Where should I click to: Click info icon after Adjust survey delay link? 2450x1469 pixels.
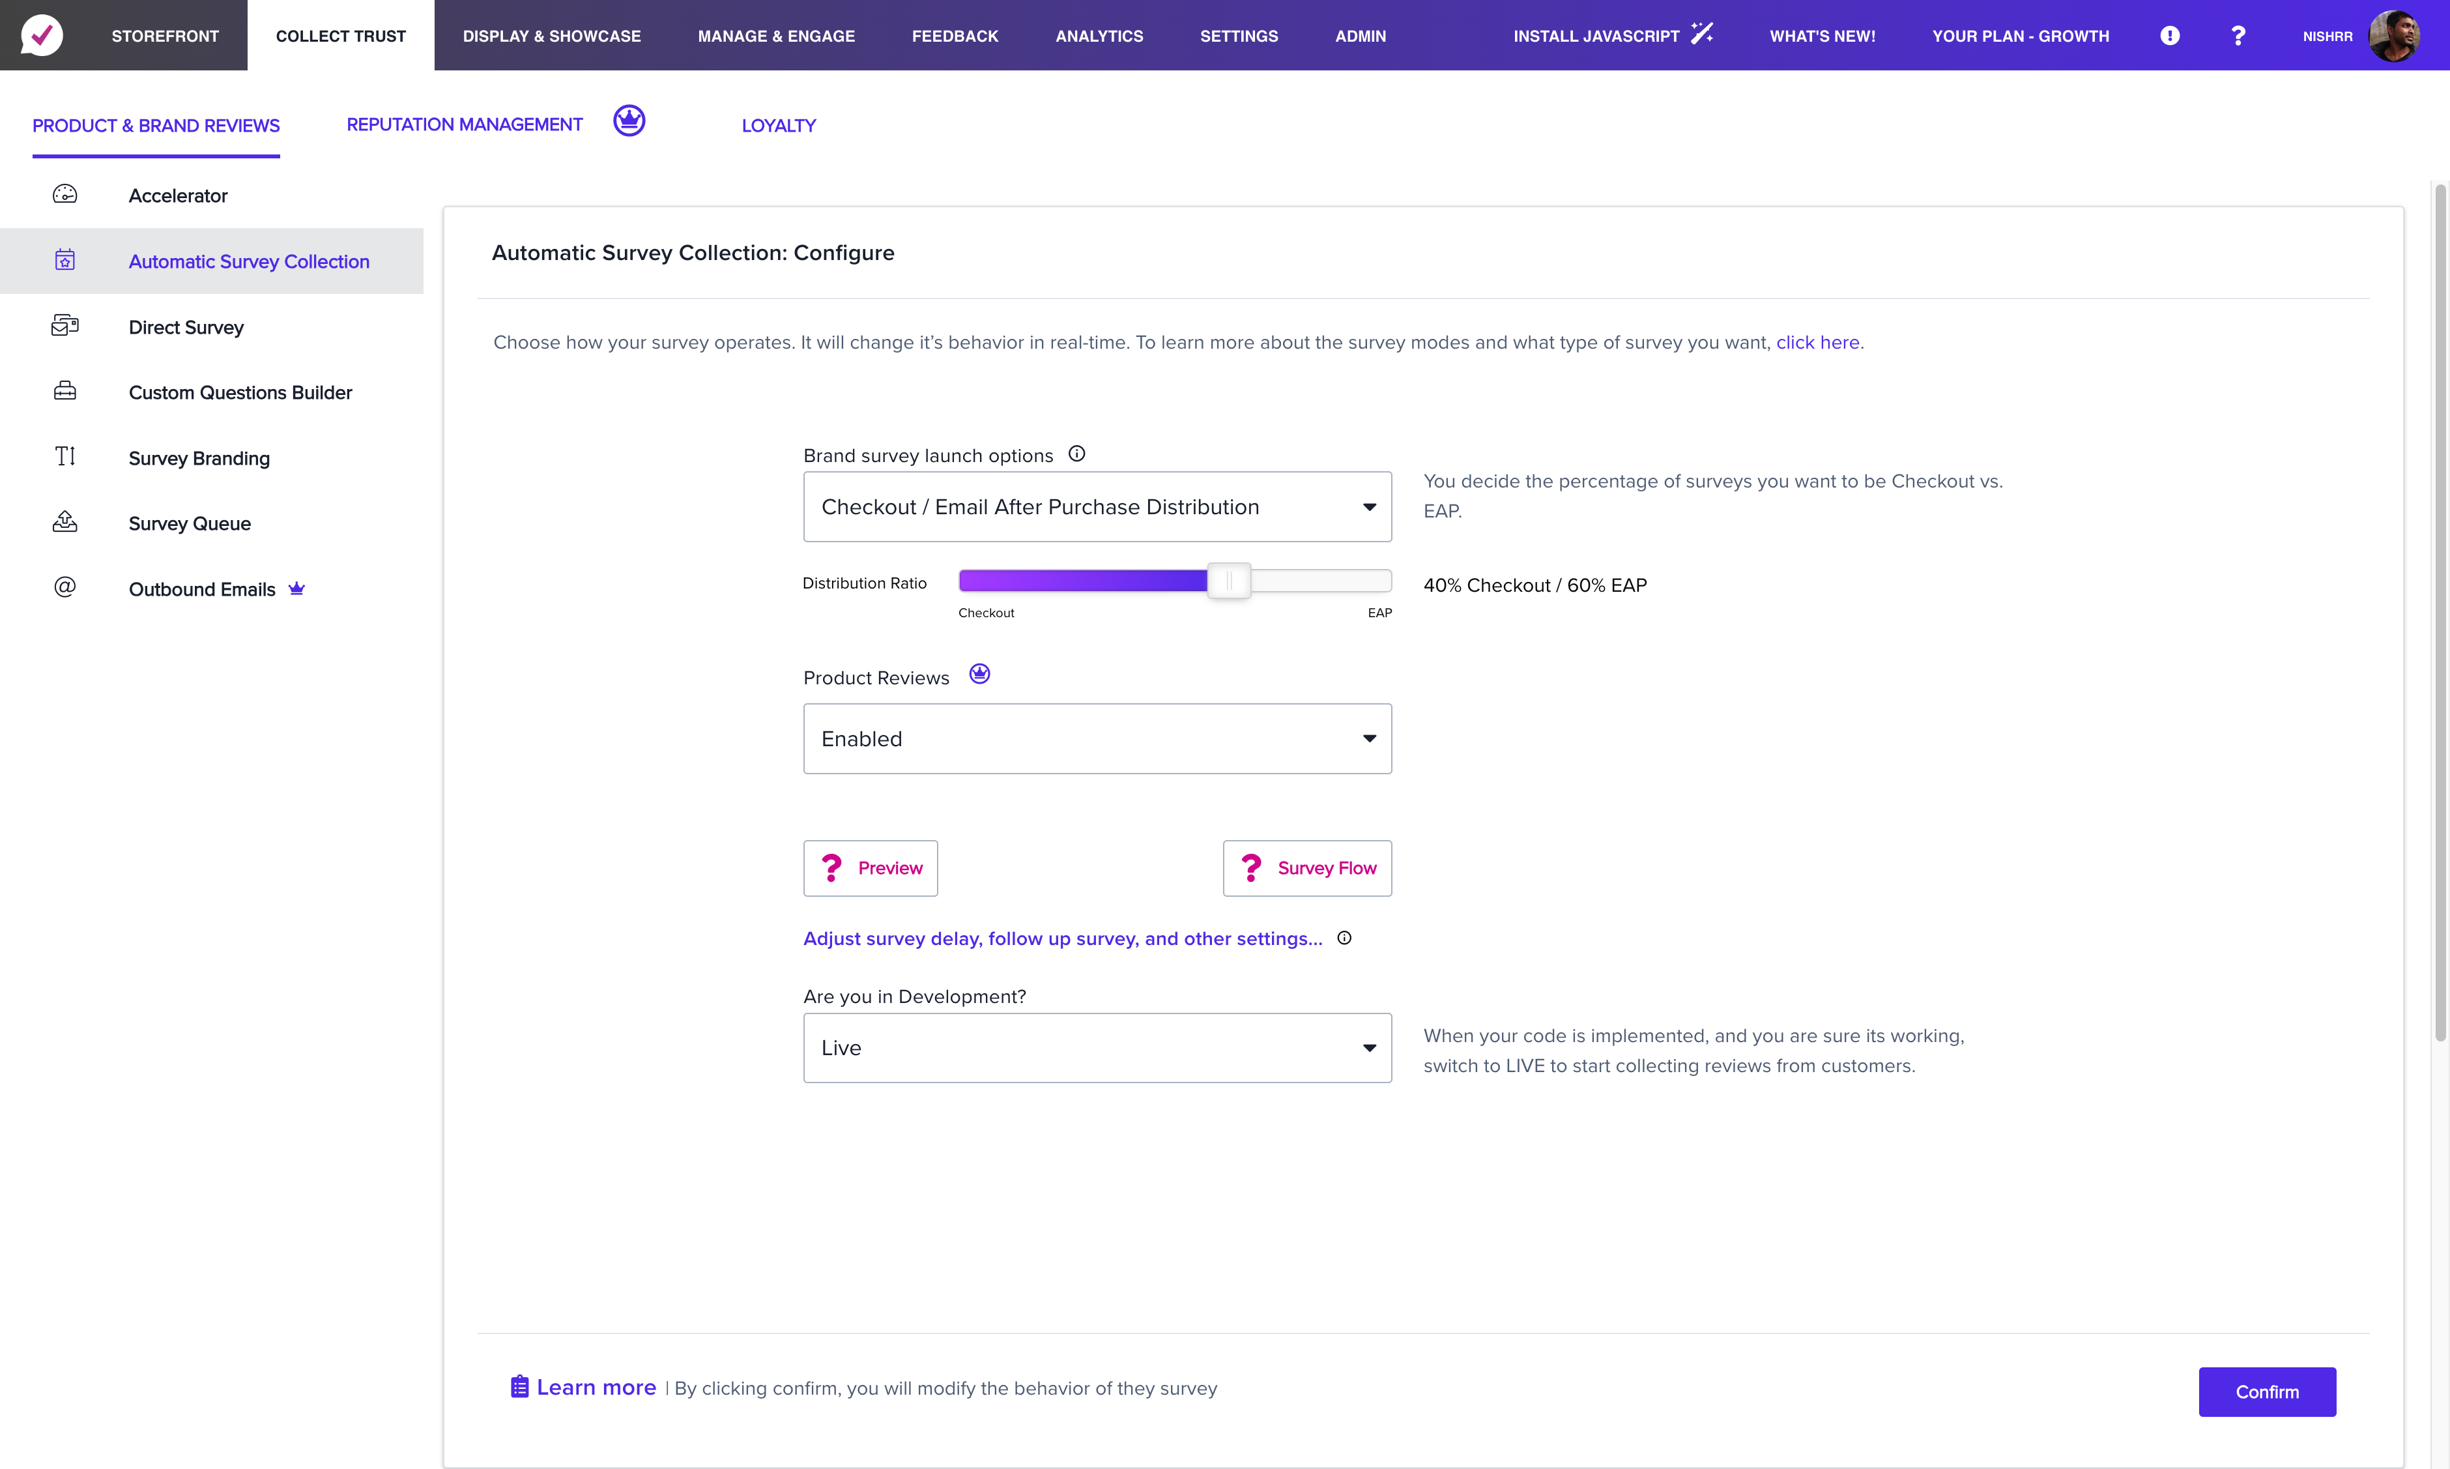coord(1344,937)
